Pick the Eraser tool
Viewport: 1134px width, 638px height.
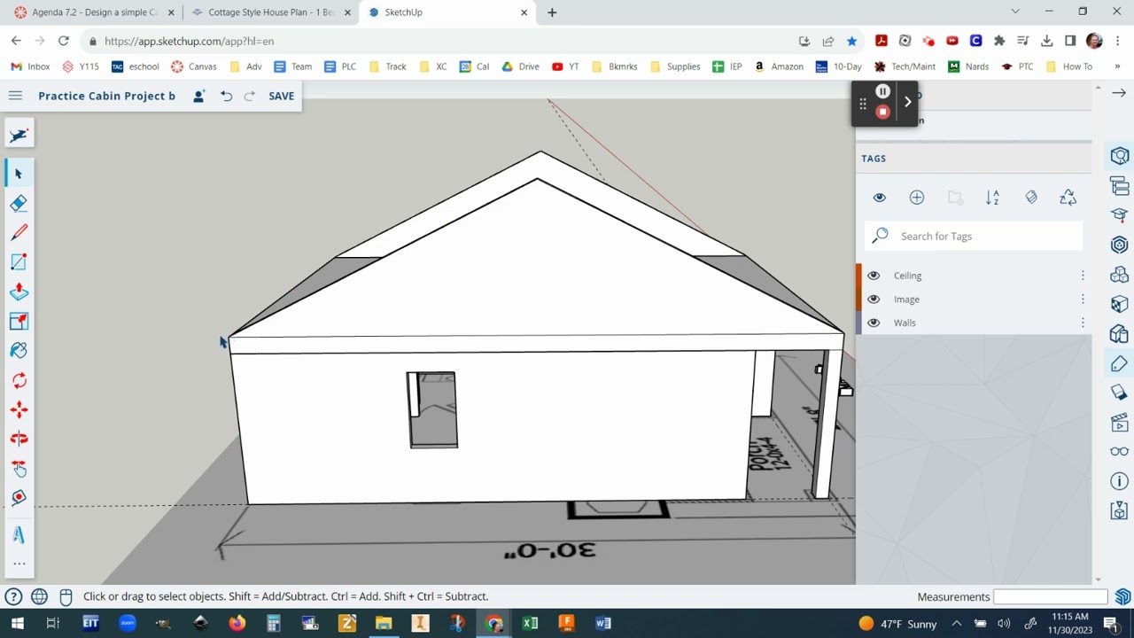(19, 203)
